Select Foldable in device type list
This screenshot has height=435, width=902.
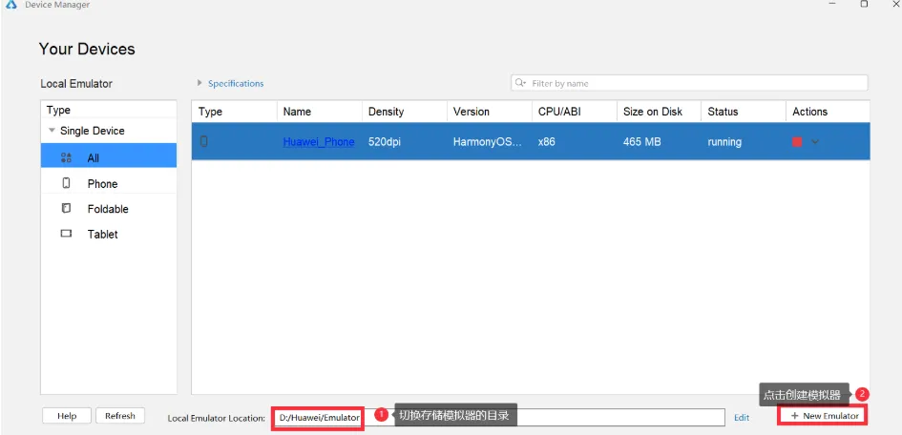point(109,209)
